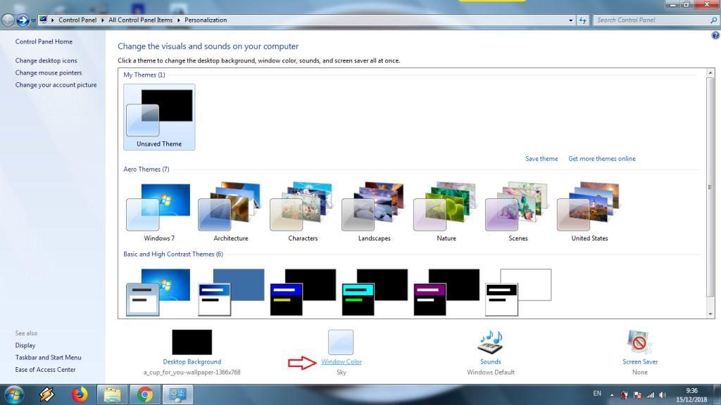
Task: Apply the Landscapes theme
Action: click(374, 212)
